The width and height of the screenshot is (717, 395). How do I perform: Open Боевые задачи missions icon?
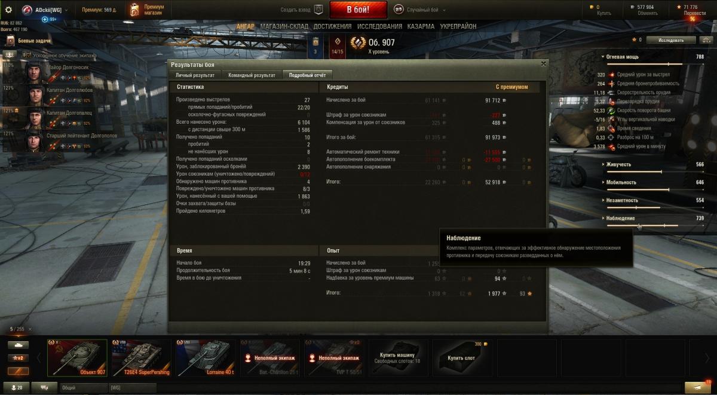click(x=10, y=41)
